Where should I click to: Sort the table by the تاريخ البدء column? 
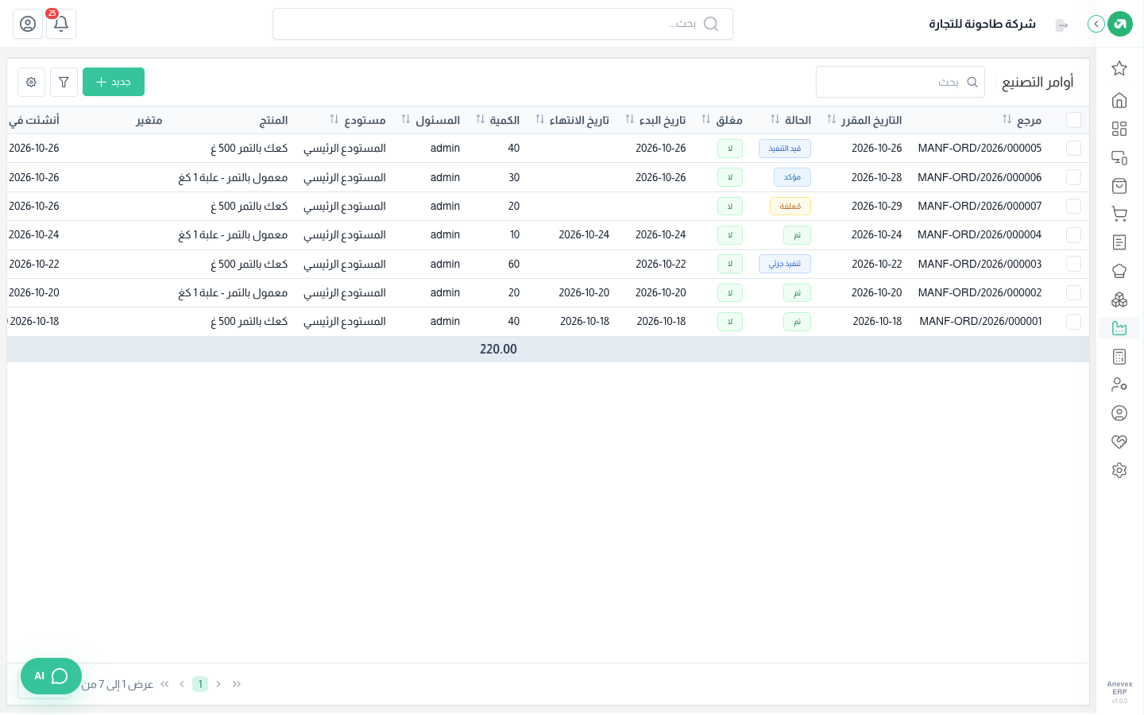tap(630, 119)
